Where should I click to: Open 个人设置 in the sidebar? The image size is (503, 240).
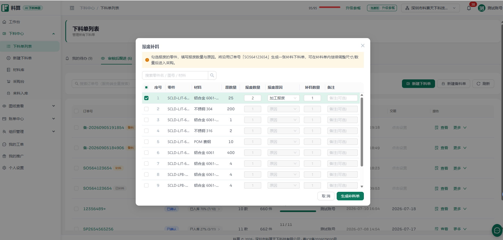point(16,168)
